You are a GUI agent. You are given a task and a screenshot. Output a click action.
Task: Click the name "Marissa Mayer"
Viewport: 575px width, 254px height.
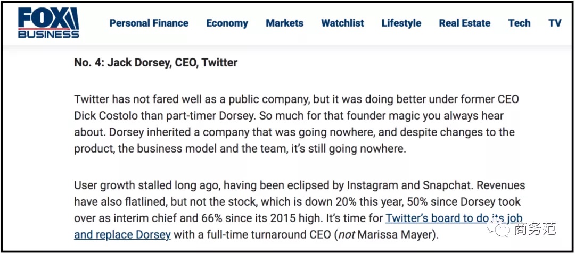[394, 234]
